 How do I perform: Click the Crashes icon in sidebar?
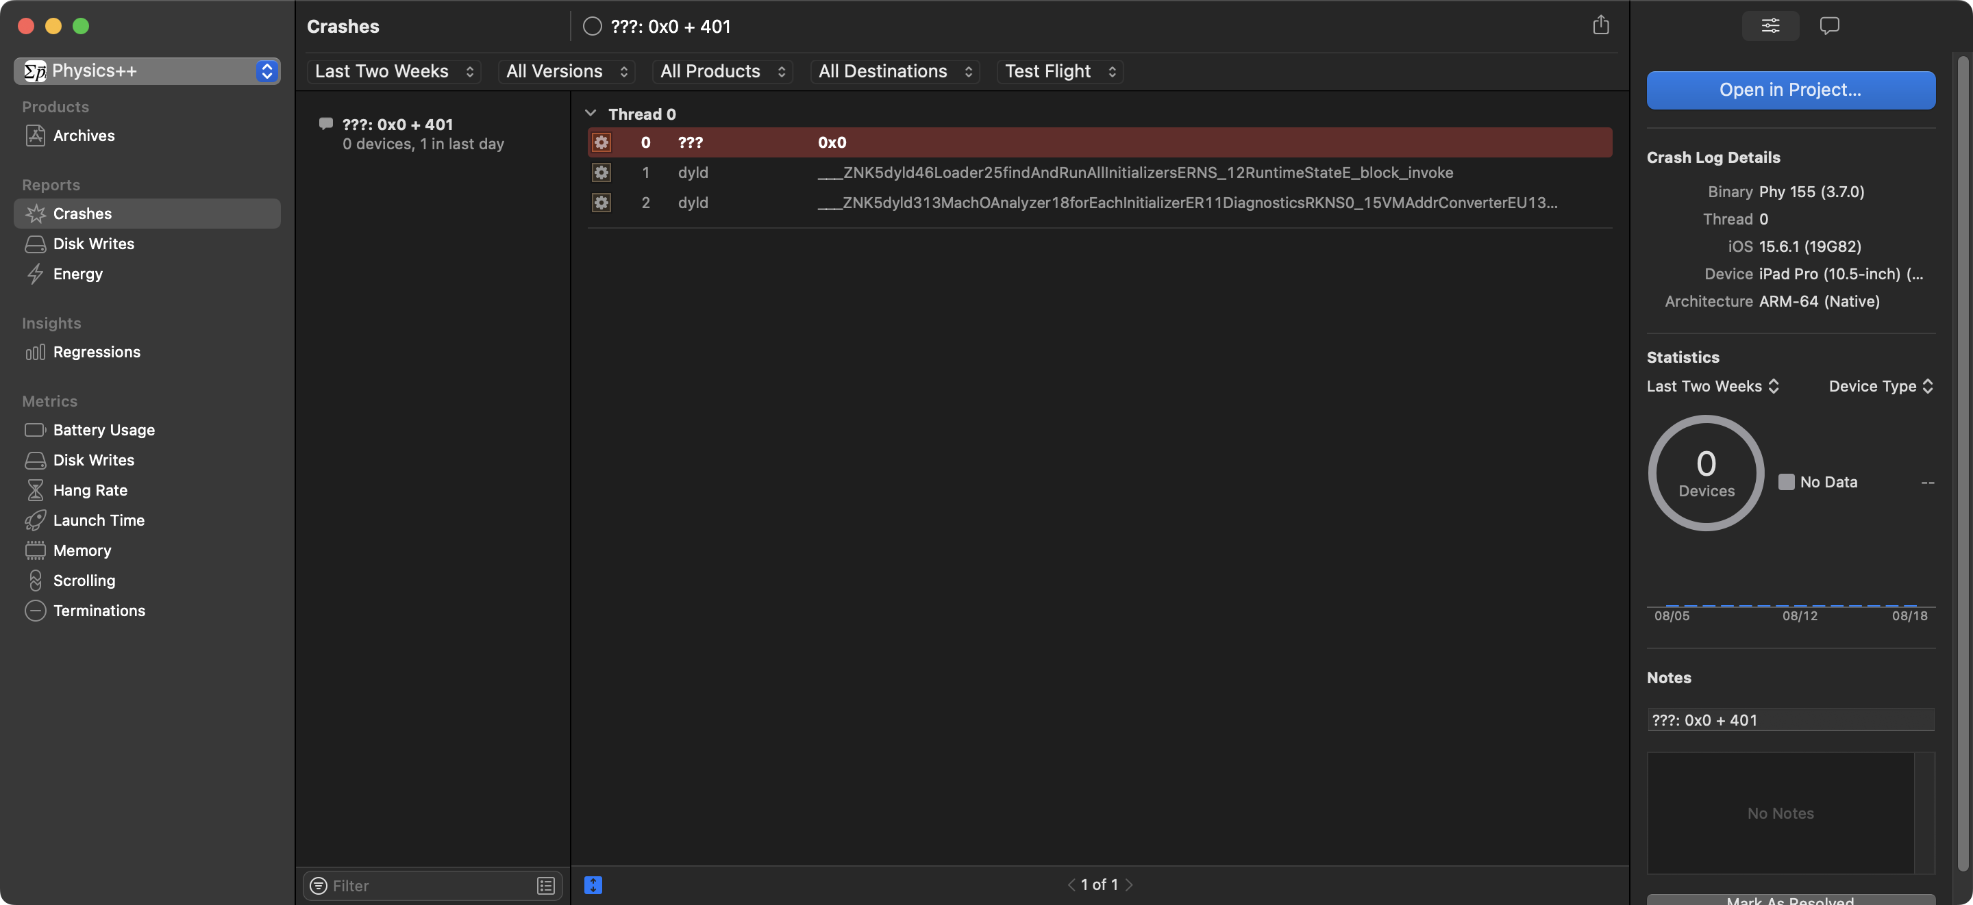(x=35, y=214)
